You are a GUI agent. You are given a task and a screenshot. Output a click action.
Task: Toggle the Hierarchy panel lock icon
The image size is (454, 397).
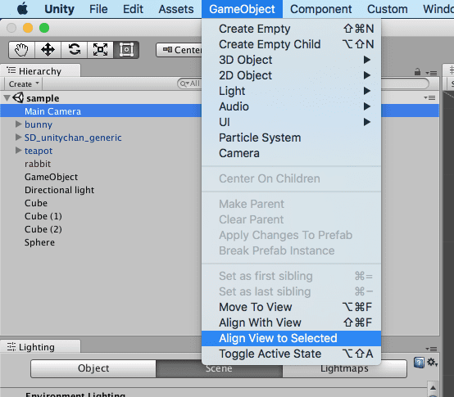coord(417,71)
